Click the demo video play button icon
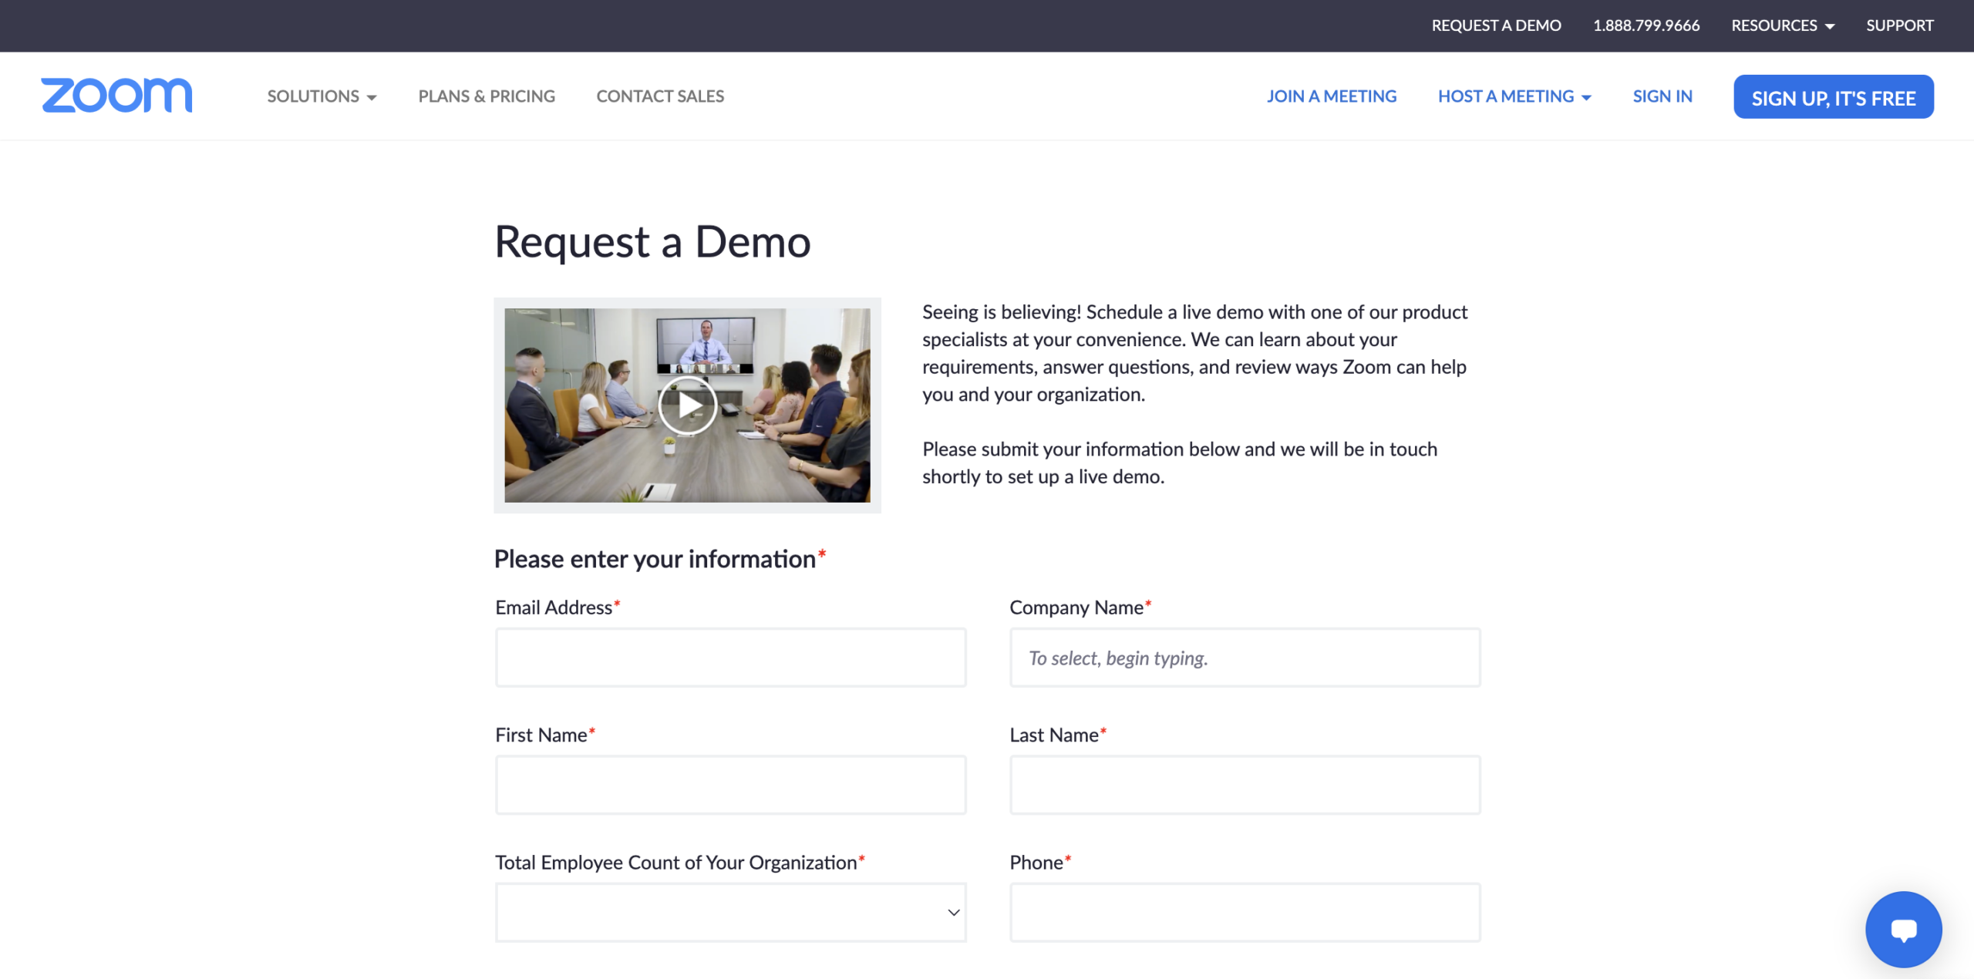 687,404
